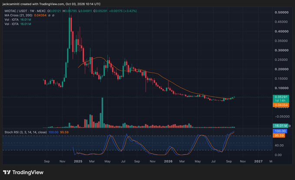Click the +0.00175 (+3.42%) change value

point(123,11)
